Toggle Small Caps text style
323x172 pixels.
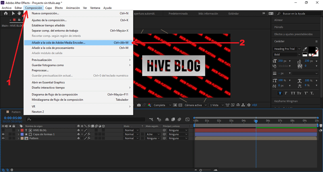(299, 93)
